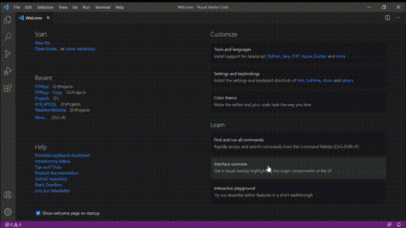Image resolution: width=406 pixels, height=228 pixels.
Task: Open Interactive playground walkthrough
Action: point(298,191)
